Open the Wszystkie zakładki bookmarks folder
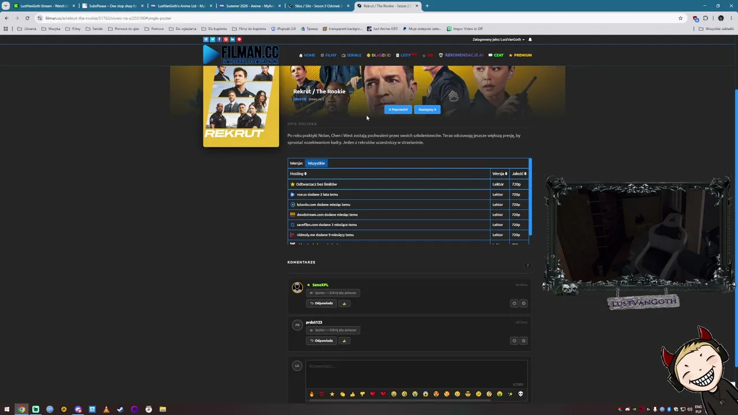Screen dimensions: 738x415 (x=717, y=29)
